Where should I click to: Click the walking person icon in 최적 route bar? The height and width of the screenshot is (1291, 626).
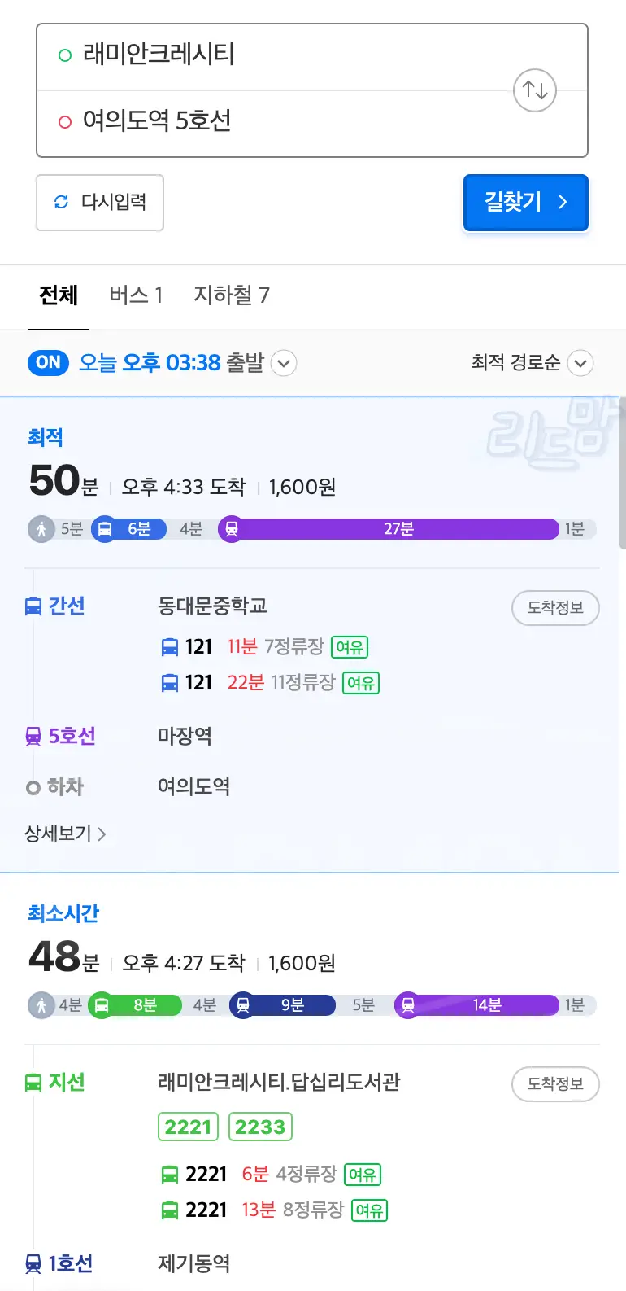(x=41, y=528)
